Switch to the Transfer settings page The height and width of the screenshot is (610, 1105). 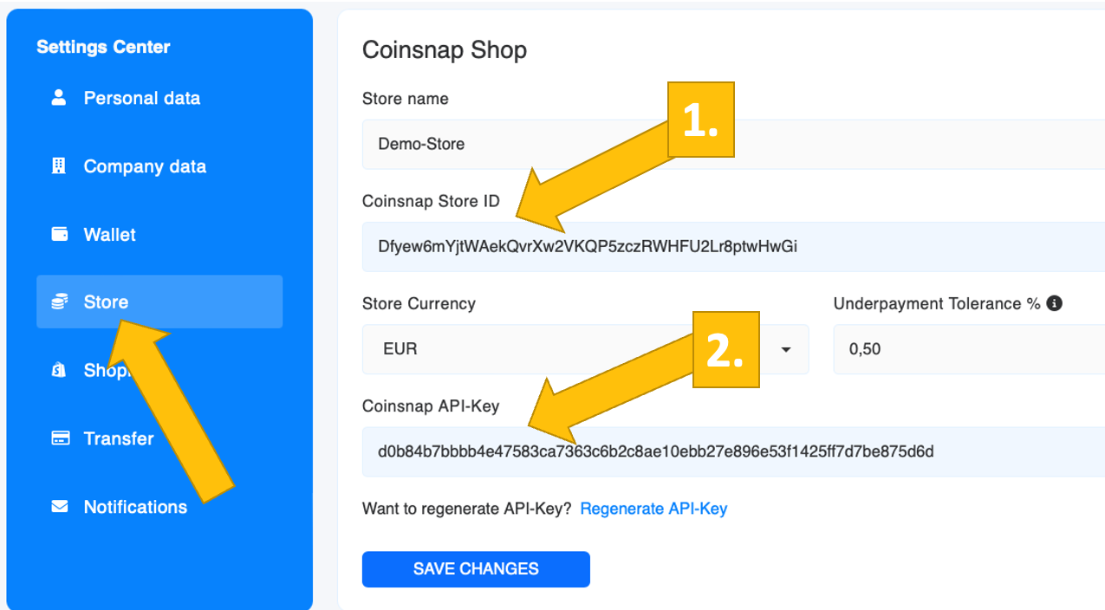(119, 438)
